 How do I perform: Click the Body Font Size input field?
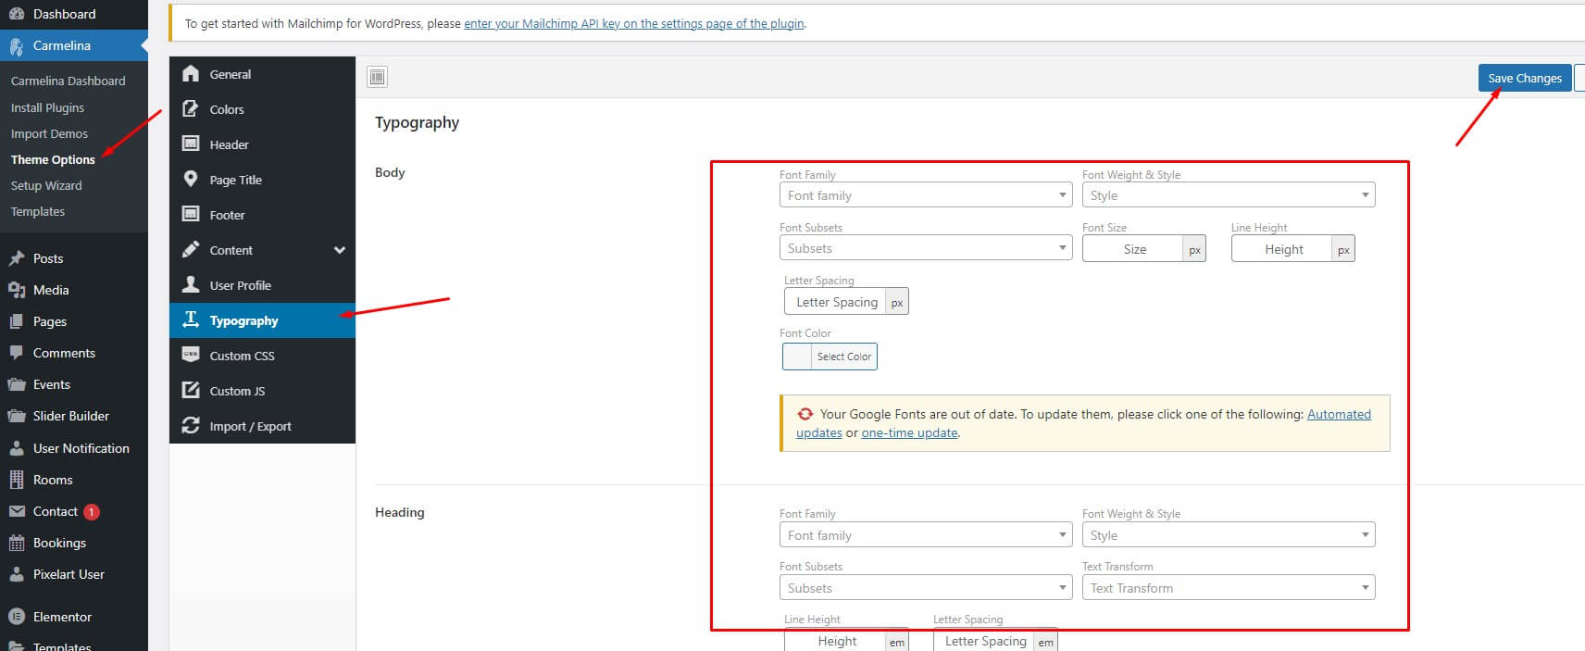point(1134,249)
